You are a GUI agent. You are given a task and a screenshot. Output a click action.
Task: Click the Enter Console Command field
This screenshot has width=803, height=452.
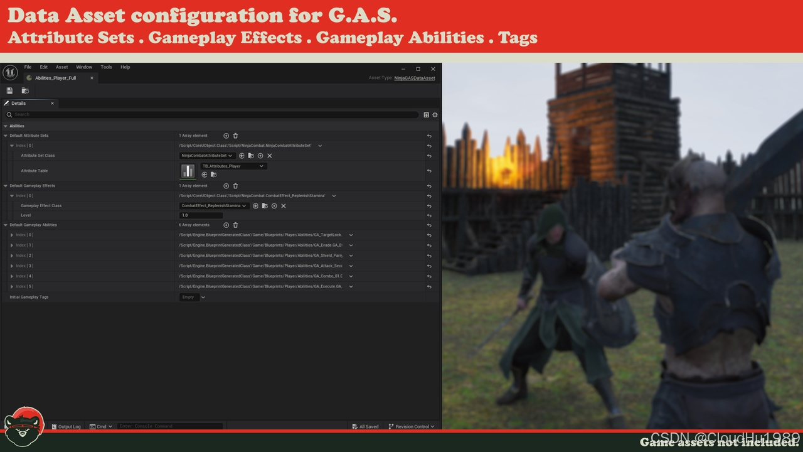tap(170, 427)
